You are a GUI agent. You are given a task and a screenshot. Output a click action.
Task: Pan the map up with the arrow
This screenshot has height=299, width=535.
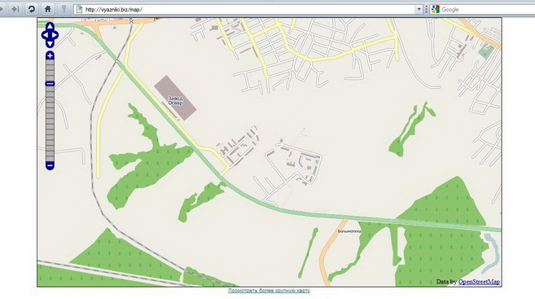(50, 27)
